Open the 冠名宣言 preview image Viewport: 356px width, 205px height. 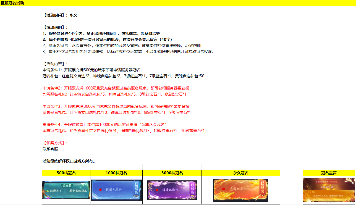(x=329, y=190)
